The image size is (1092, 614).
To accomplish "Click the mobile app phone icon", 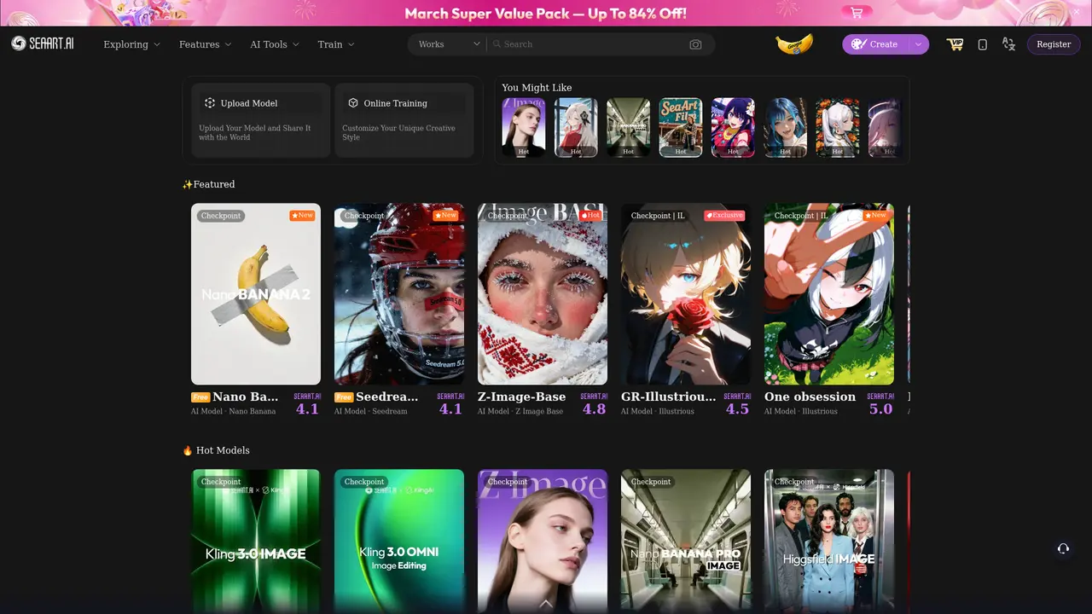I will (982, 44).
